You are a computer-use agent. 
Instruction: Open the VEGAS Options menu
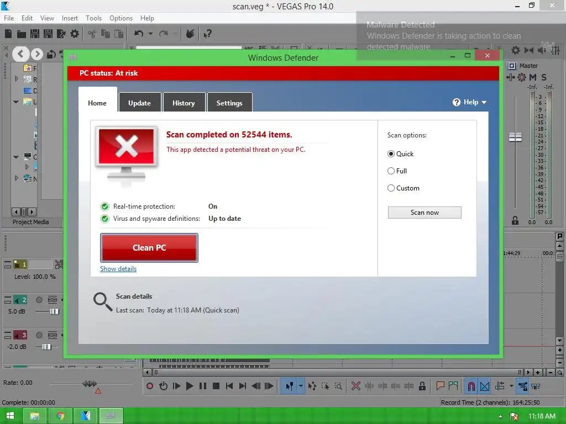point(121,18)
